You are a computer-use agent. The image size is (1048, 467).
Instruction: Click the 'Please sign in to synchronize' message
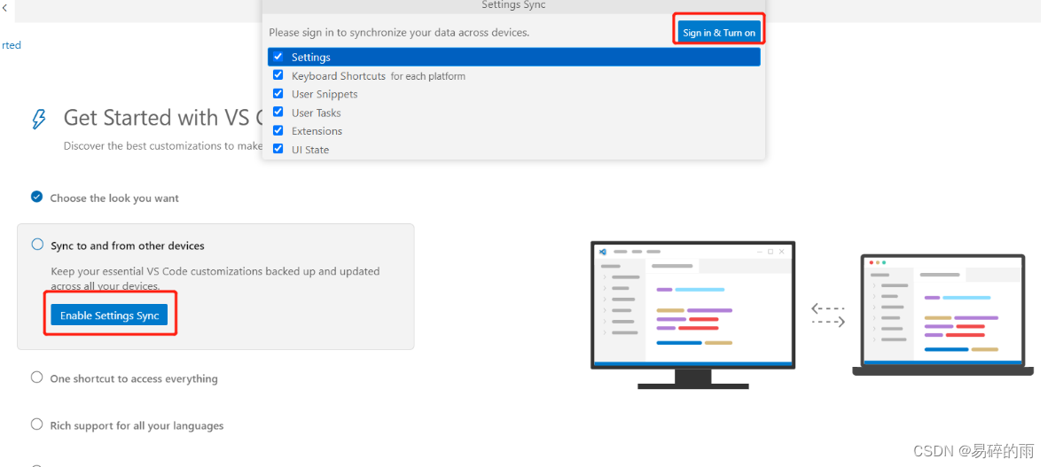click(x=399, y=32)
